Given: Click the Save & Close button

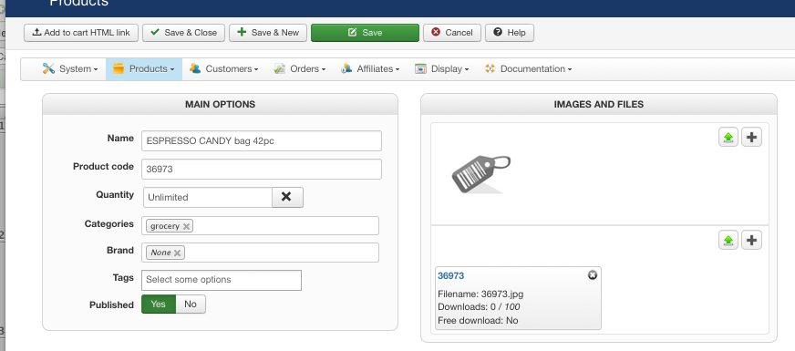Looking at the screenshot, I should click(x=183, y=33).
